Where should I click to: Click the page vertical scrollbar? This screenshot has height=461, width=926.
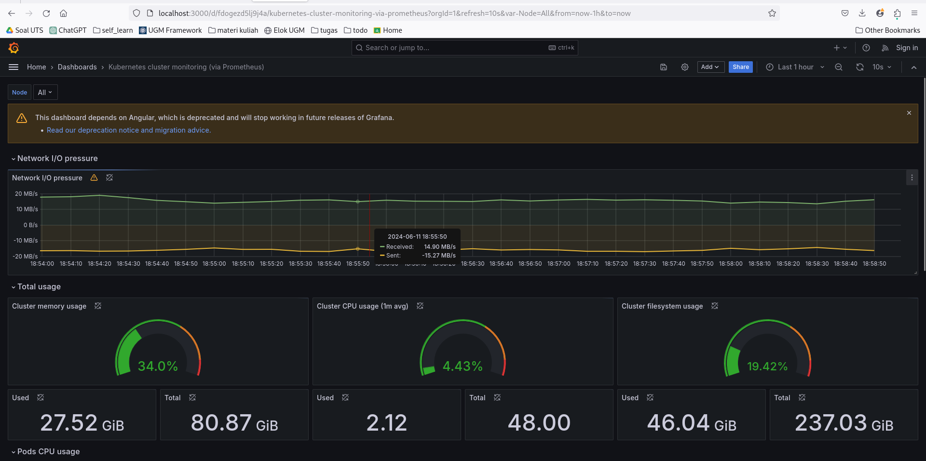point(924,174)
